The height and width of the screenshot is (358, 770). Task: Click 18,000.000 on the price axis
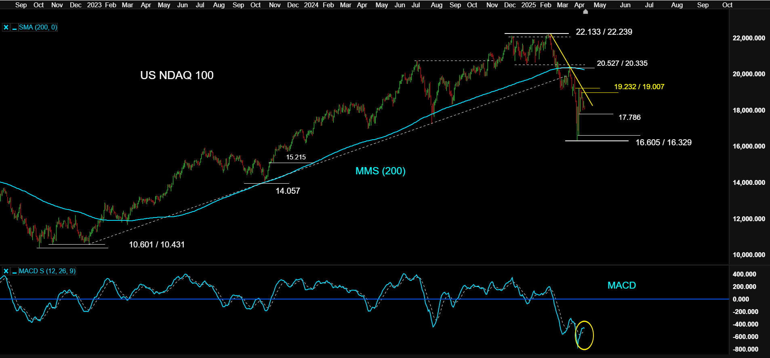[x=749, y=110]
